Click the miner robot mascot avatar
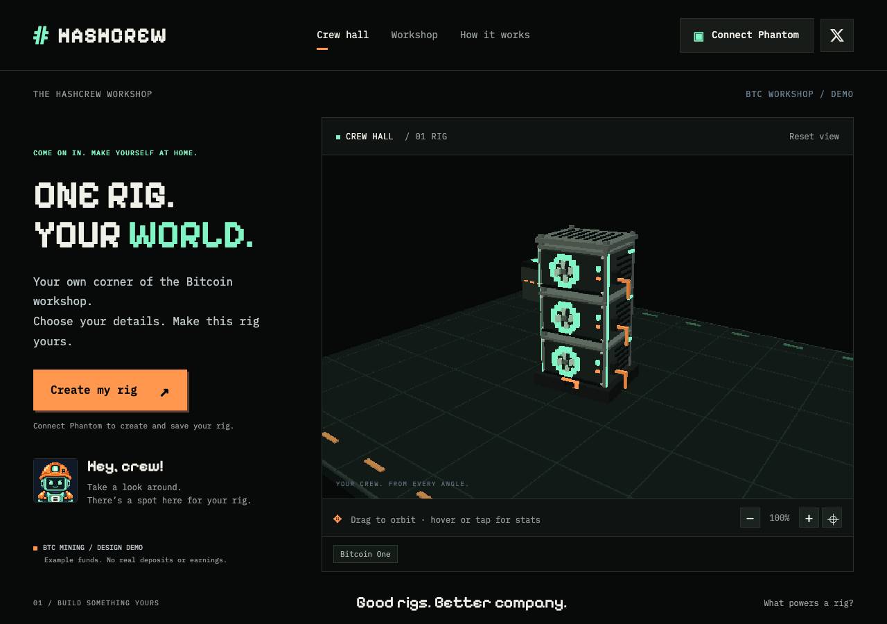Screen dimensions: 887x624 coord(55,480)
